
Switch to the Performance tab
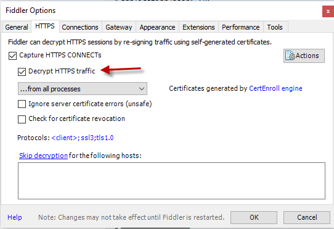click(241, 27)
